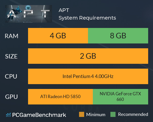Click the Minimum legend label text

point(96,115)
